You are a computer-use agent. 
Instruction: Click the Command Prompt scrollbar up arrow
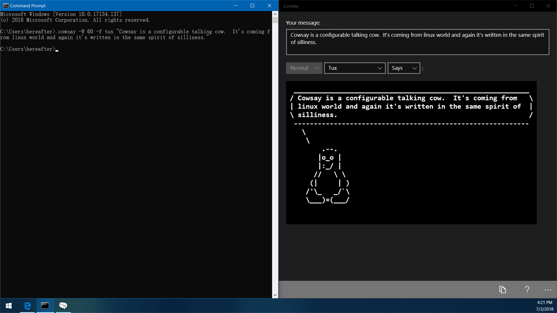click(275, 13)
